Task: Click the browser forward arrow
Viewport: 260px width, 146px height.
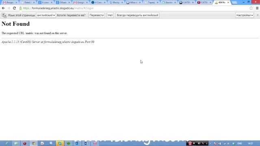Action: [x=9, y=8]
